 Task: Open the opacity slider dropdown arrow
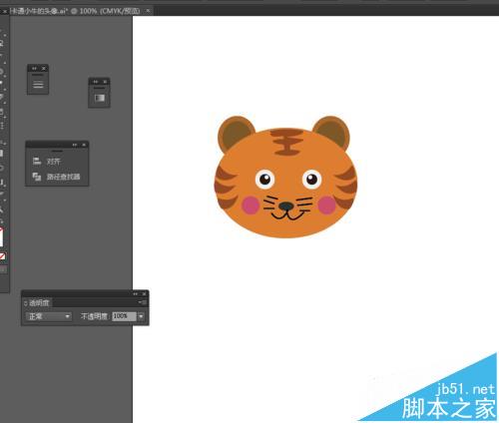pos(141,316)
